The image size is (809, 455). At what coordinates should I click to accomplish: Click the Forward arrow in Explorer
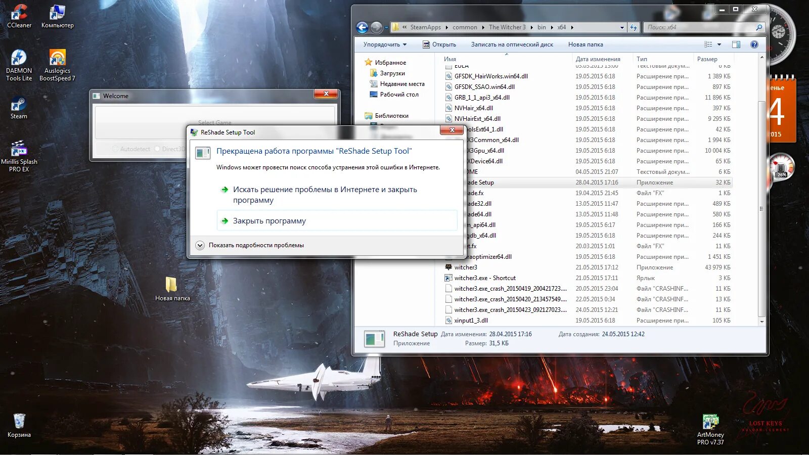tap(376, 27)
